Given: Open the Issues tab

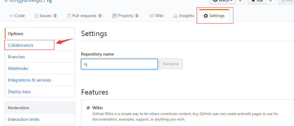Looking at the screenshot, I should coord(46,16).
